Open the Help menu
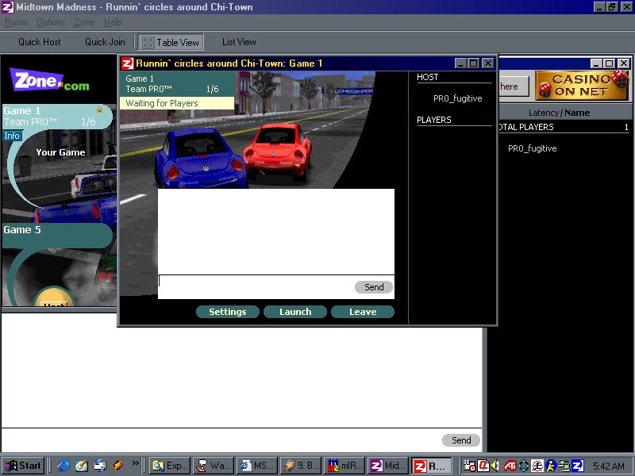Image resolution: width=635 pixels, height=476 pixels. 113,22
